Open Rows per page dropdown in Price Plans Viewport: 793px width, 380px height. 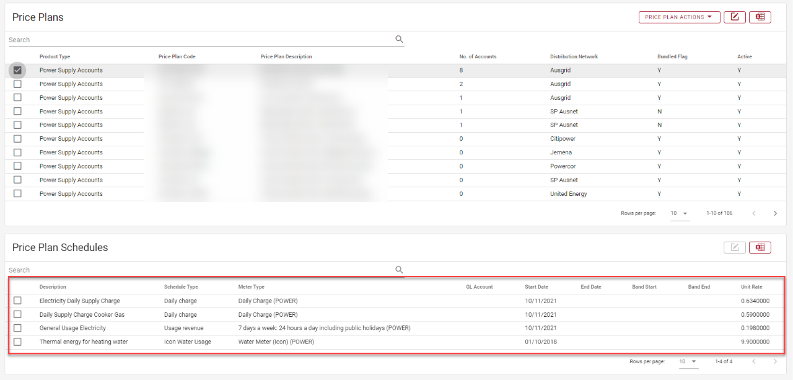(679, 213)
